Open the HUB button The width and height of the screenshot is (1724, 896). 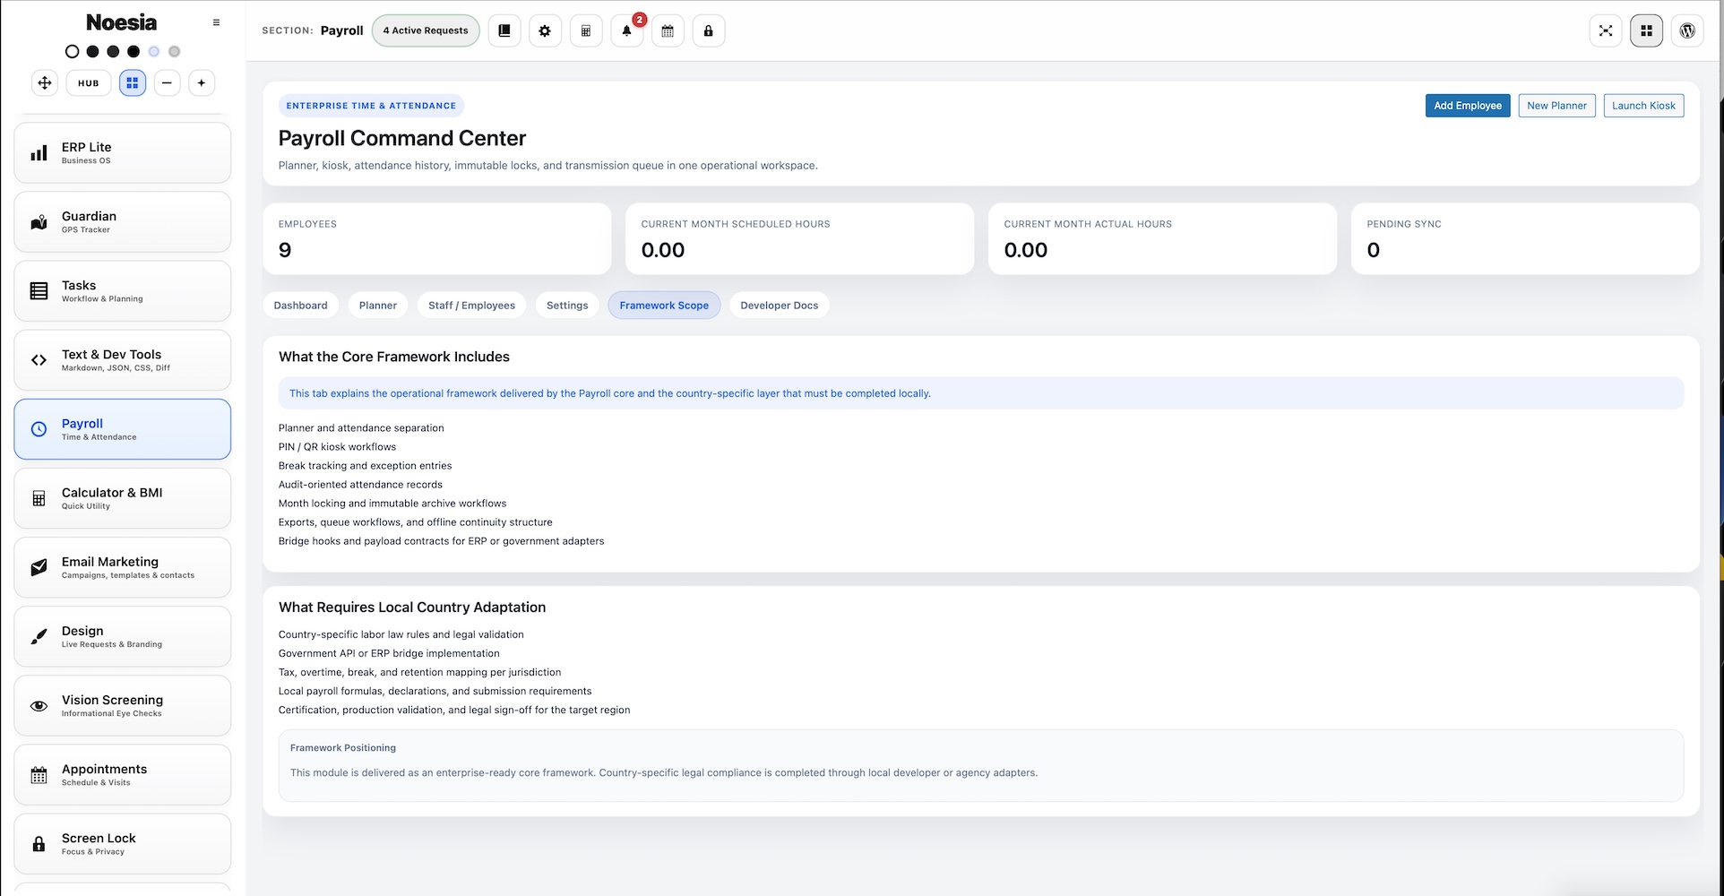(x=89, y=82)
